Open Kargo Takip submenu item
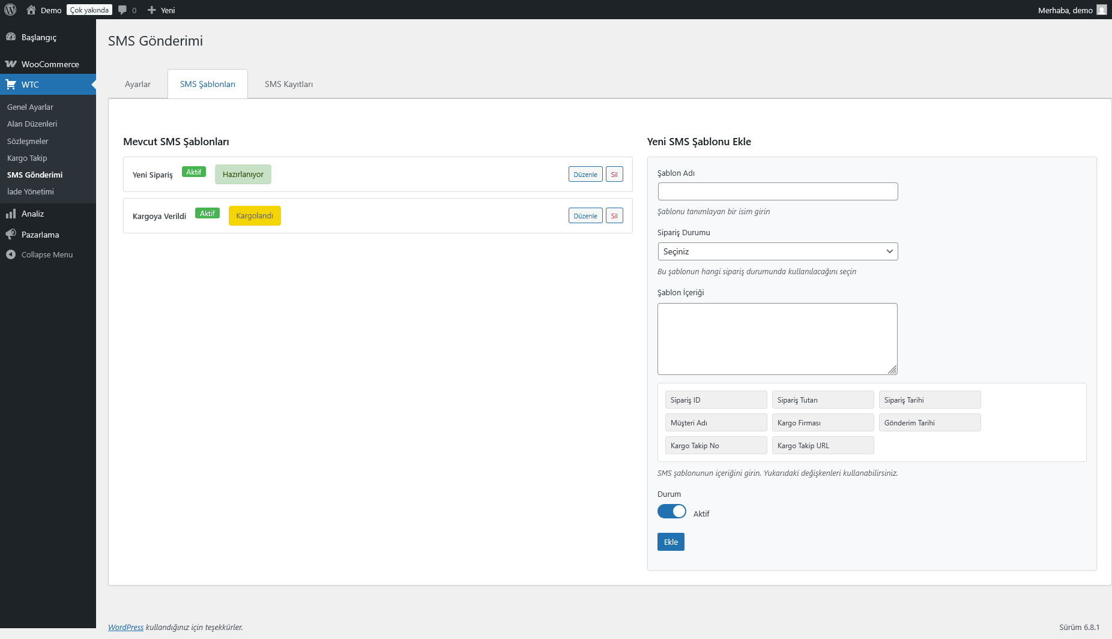The height and width of the screenshot is (639, 1112). coord(27,158)
